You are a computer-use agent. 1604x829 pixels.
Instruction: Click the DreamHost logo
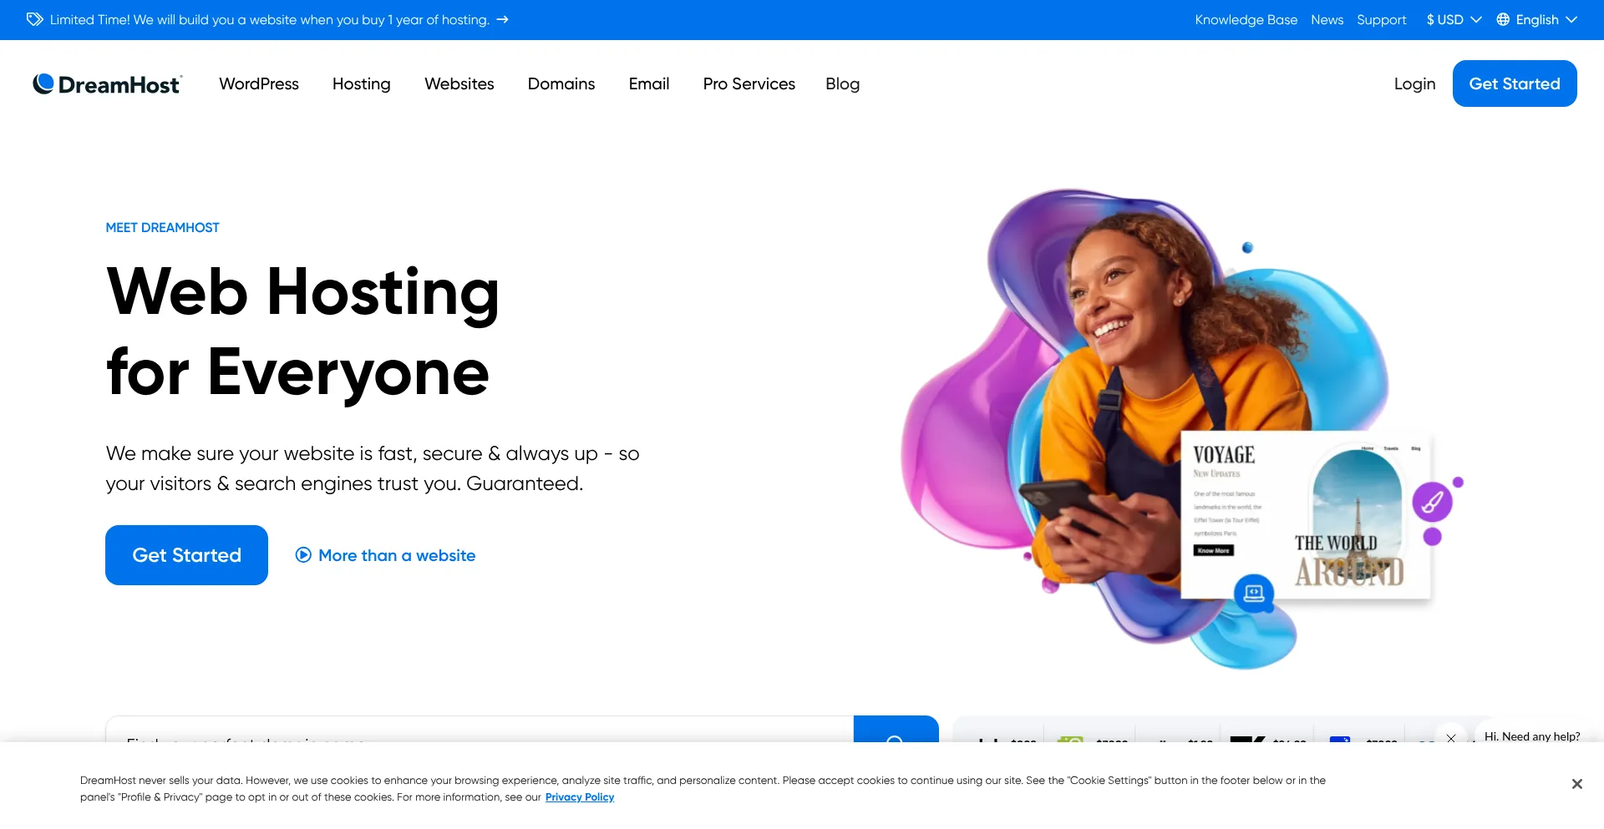tap(107, 83)
